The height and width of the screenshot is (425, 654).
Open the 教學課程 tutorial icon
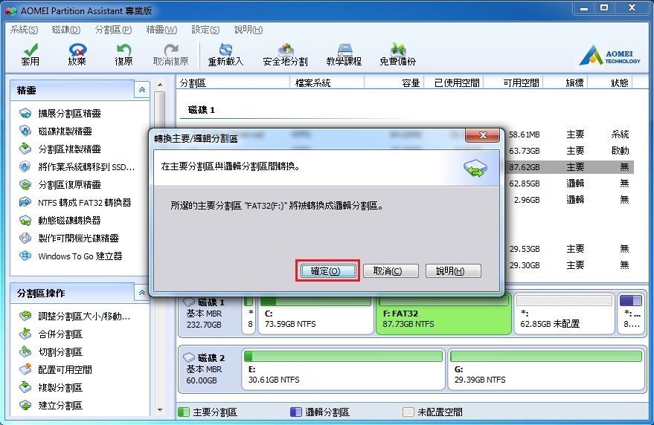344,54
